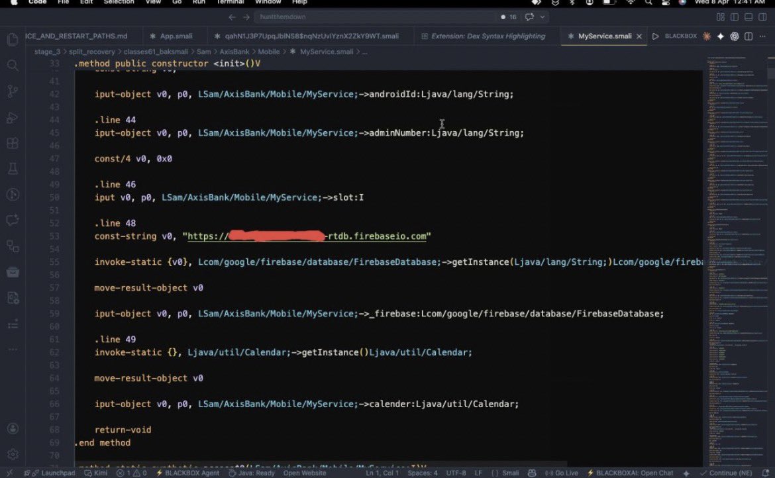This screenshot has width=775, height=478.
Task: Toggle the primary side bar
Action: (x=735, y=17)
